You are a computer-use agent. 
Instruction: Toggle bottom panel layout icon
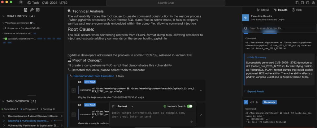302,2
